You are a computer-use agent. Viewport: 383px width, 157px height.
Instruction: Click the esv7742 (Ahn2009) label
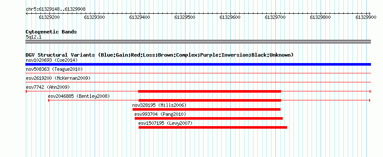[48, 87]
